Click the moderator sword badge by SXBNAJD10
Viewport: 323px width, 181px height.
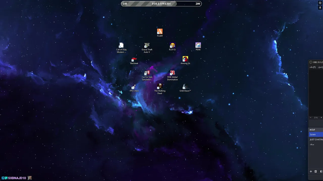[3, 178]
